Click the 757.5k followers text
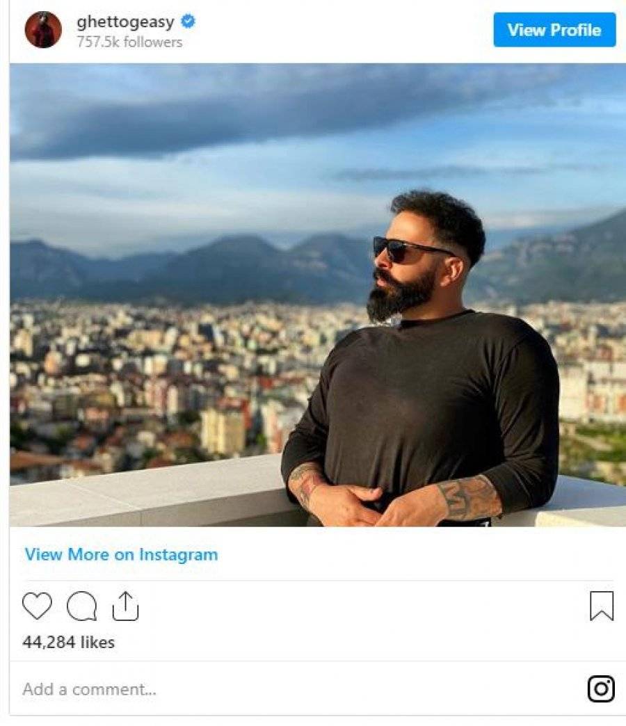The height and width of the screenshot is (726, 626). [x=129, y=42]
